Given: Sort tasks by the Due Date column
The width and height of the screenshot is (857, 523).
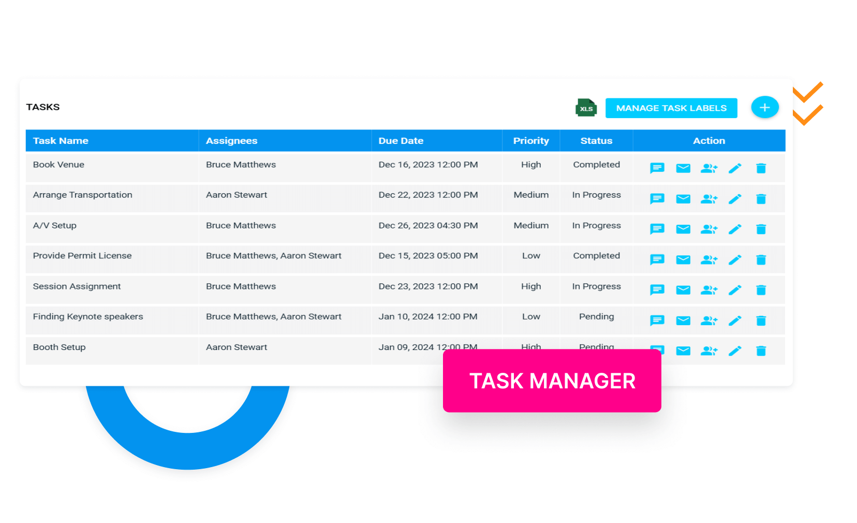Looking at the screenshot, I should click(401, 140).
